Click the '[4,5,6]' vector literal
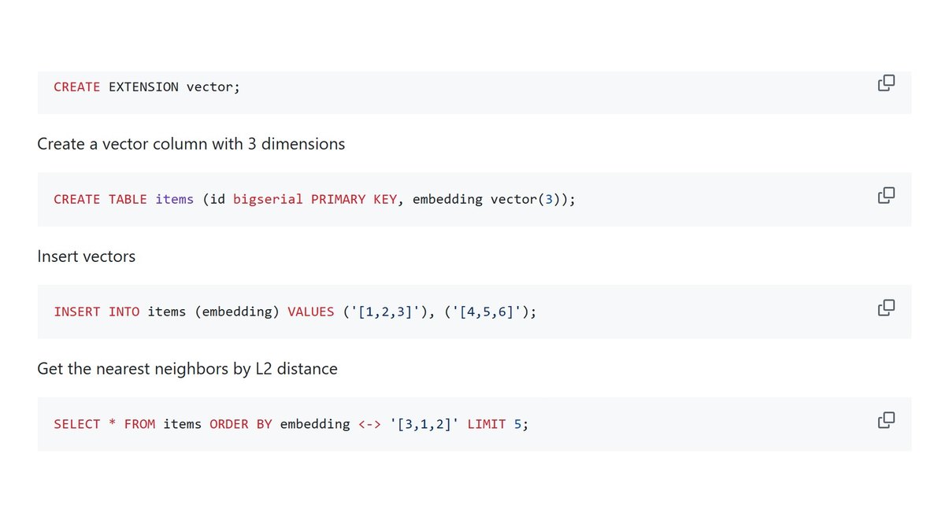 pyautogui.click(x=487, y=312)
